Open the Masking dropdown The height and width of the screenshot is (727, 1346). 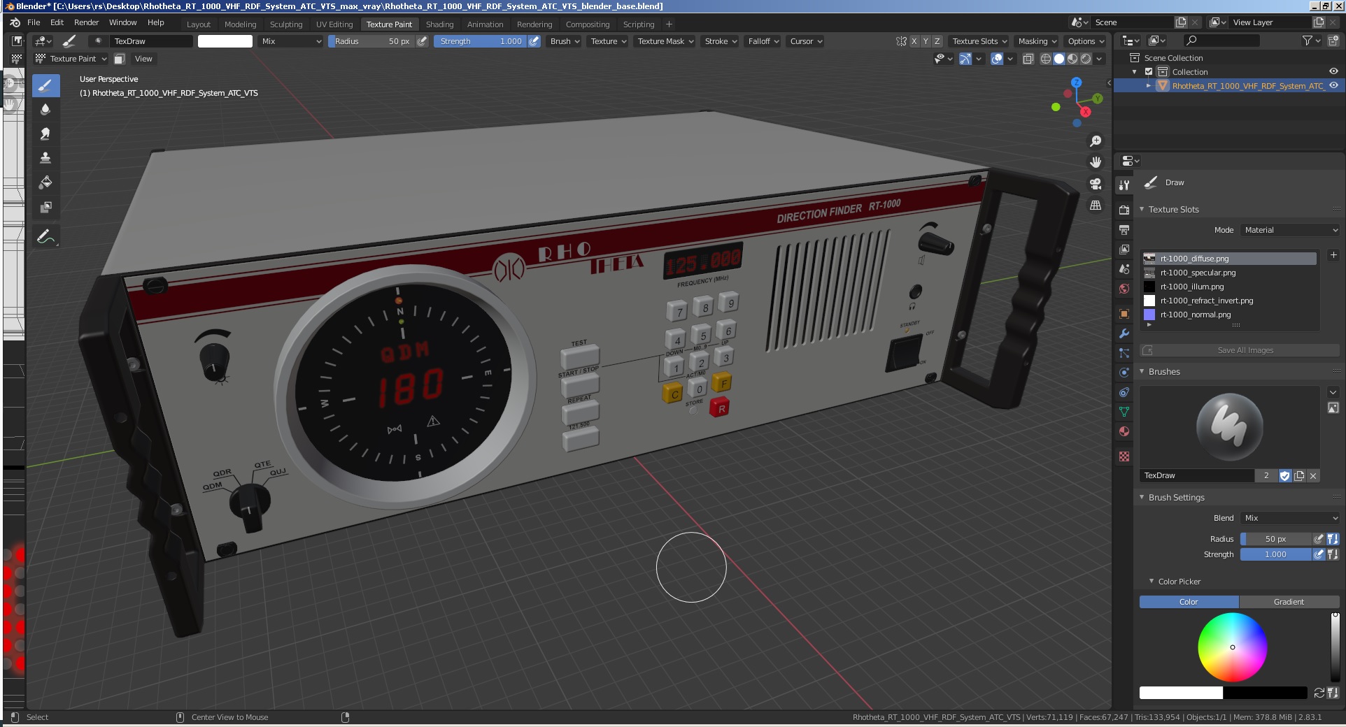tap(1037, 41)
